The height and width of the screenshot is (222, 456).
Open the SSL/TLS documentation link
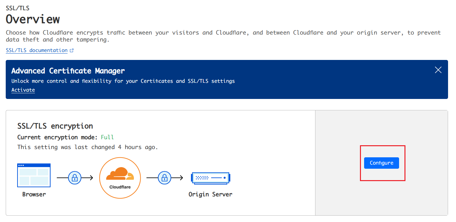coord(37,50)
